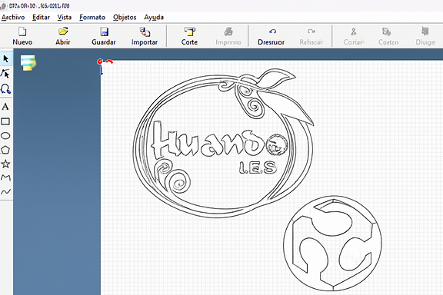The image size is (443, 295).
Task: Click the red origin marker at canvas corner
Action: point(99,61)
